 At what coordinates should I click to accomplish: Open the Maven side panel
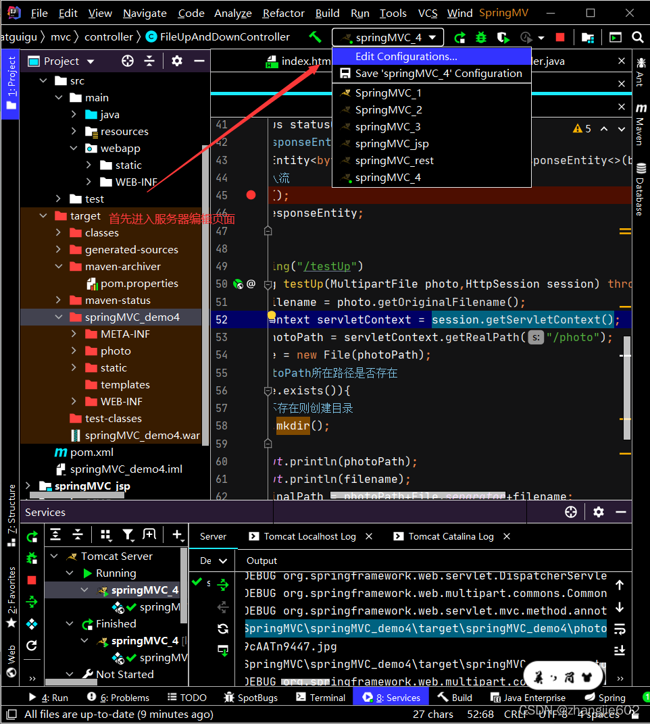641,125
